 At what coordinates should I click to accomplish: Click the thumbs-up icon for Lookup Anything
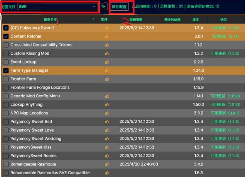107,105
